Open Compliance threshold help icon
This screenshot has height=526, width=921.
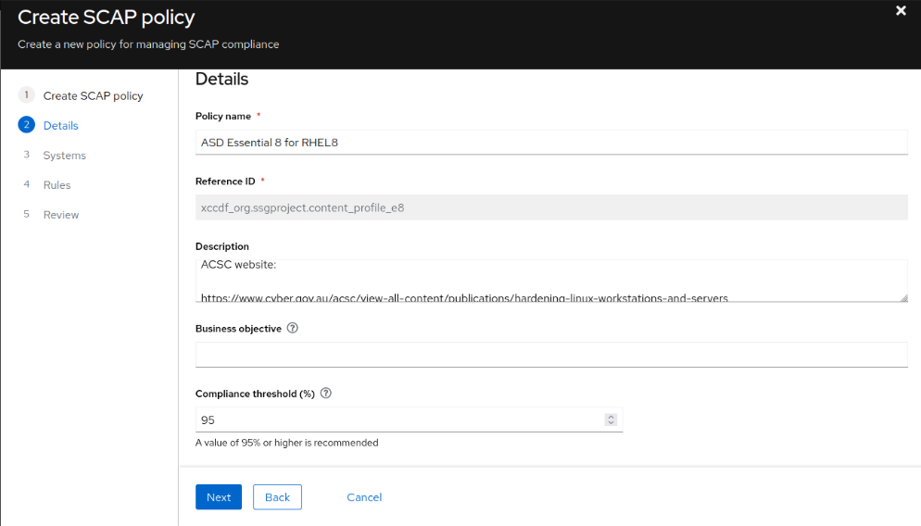pos(326,394)
